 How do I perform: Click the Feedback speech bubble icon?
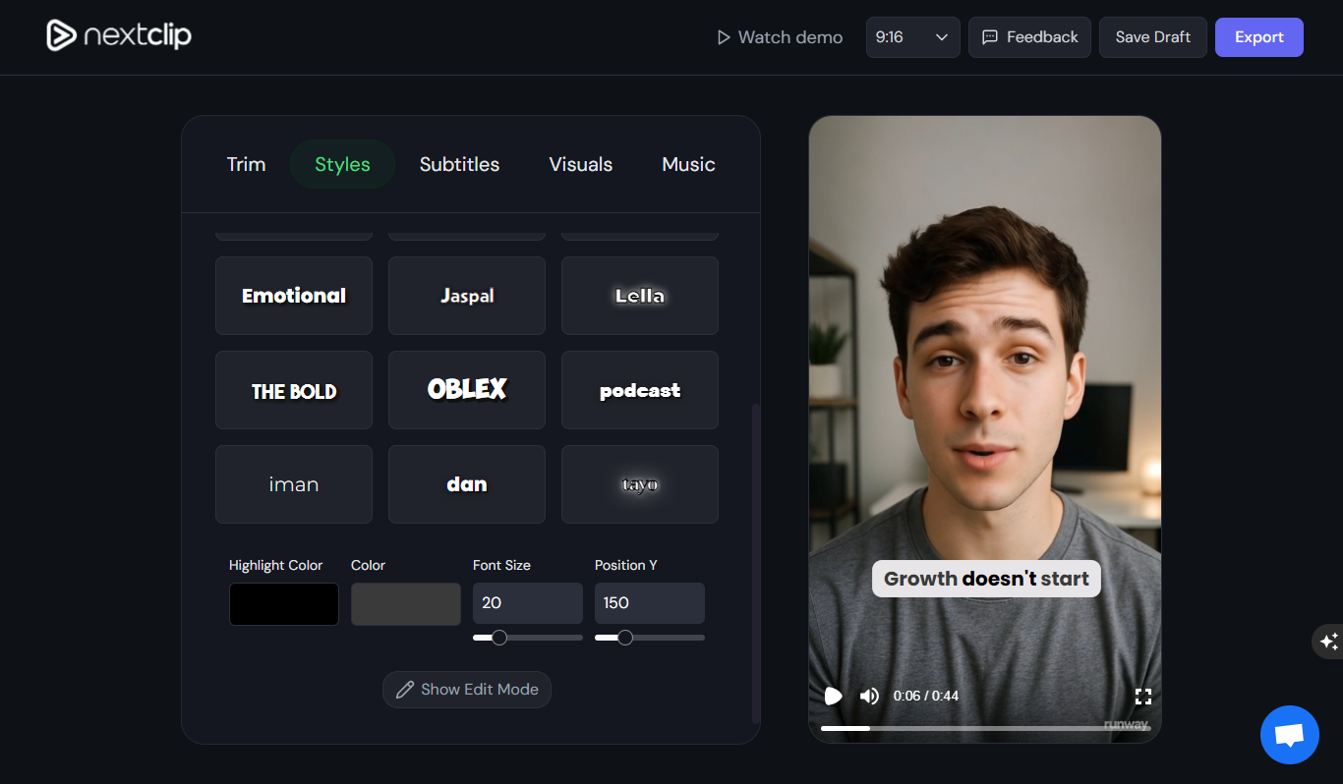(x=989, y=36)
